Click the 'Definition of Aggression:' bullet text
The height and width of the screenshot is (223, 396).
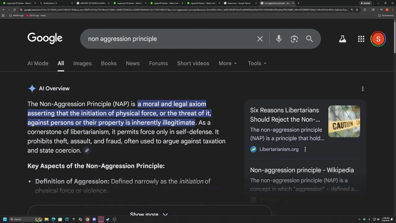[x=72, y=181]
